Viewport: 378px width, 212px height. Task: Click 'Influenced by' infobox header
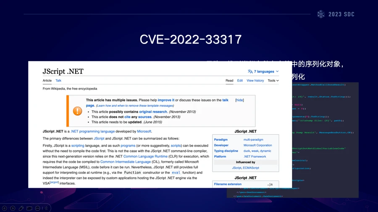(245, 162)
